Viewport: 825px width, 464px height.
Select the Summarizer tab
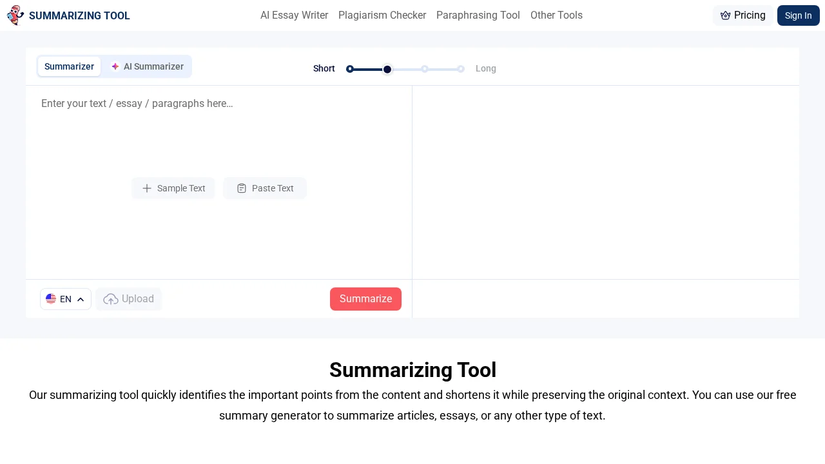69,66
